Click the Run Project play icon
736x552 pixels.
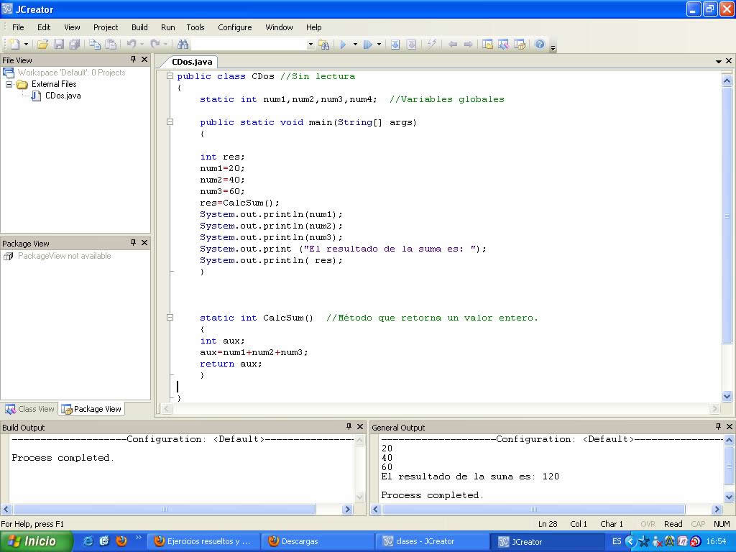[343, 45]
